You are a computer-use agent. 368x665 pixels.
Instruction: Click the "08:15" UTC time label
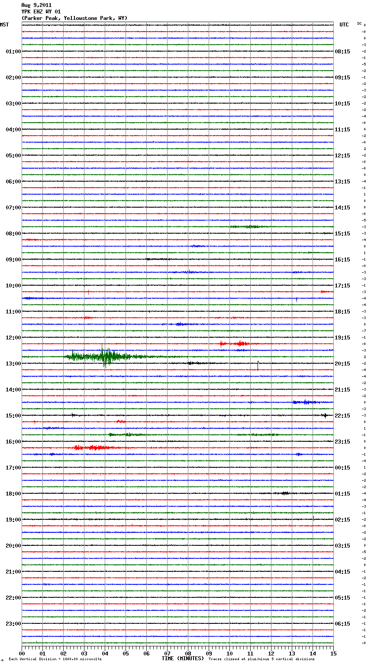point(342,52)
